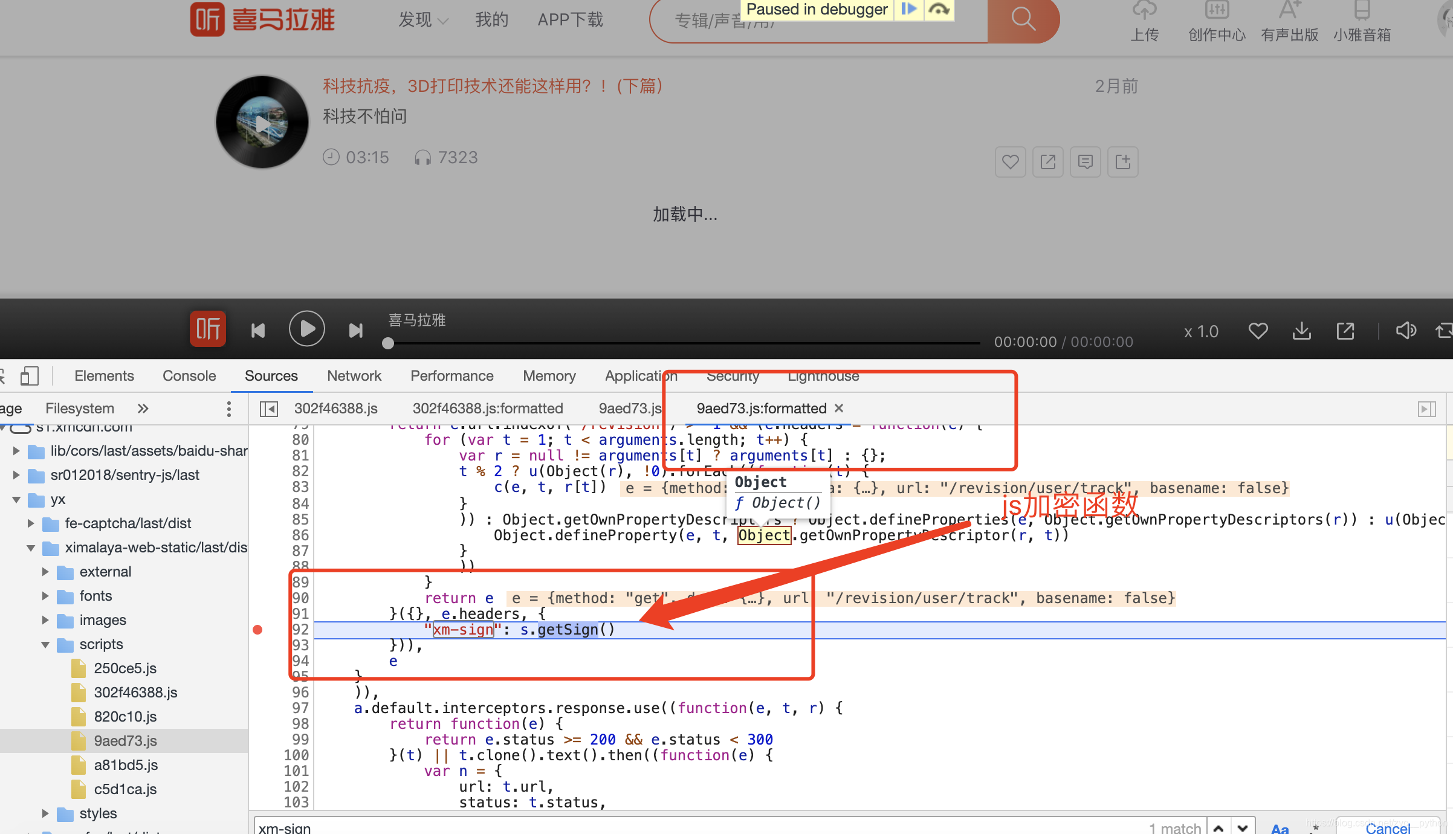The image size is (1453, 834).
Task: Mute the player volume speaker icon
Action: tap(1405, 331)
